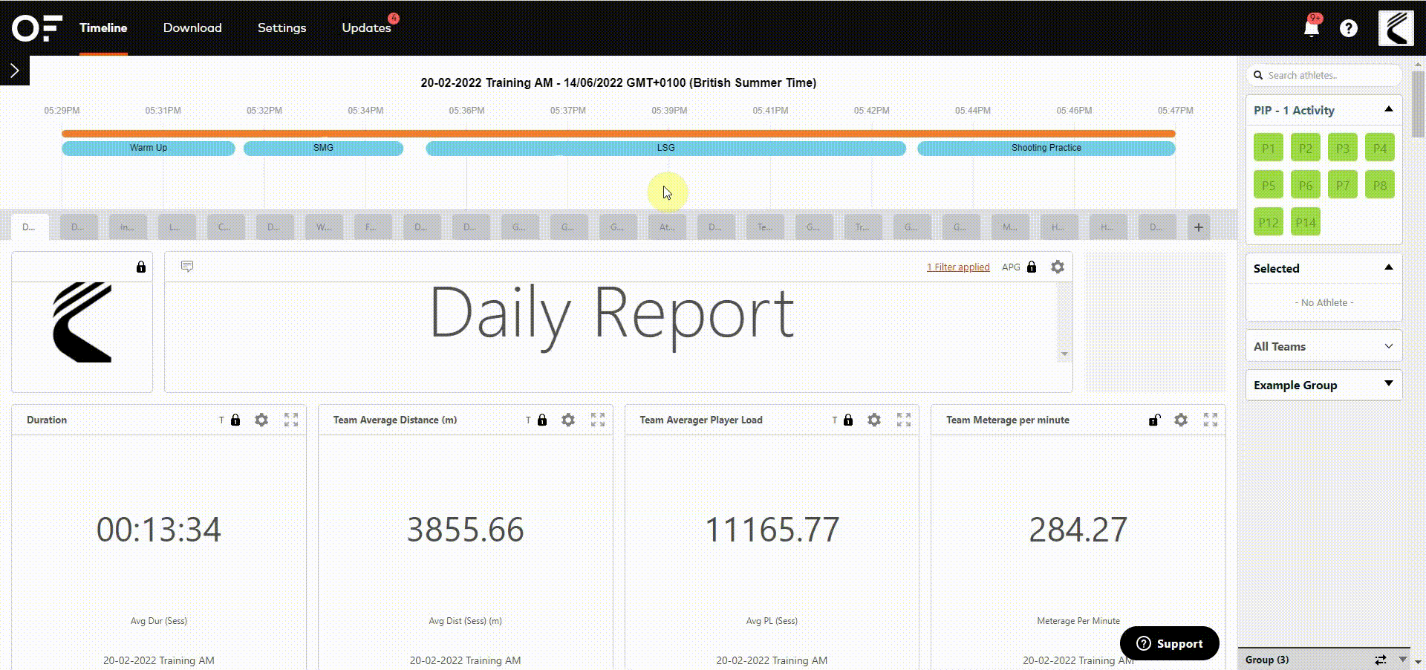Open the help question mark icon
The height and width of the screenshot is (670, 1426).
tap(1349, 28)
